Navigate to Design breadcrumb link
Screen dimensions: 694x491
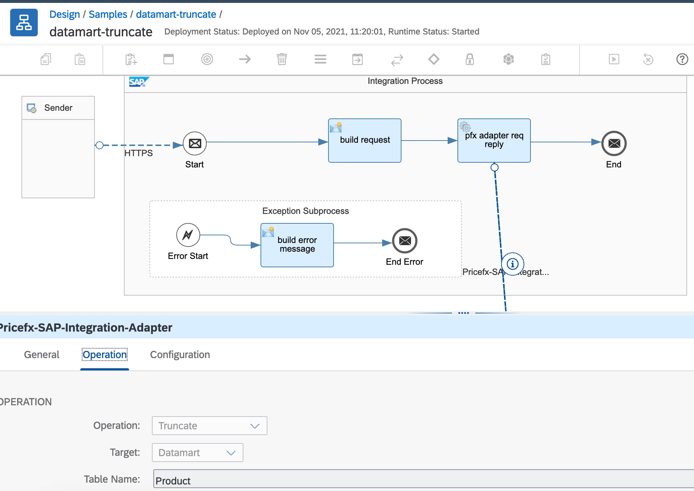point(64,15)
